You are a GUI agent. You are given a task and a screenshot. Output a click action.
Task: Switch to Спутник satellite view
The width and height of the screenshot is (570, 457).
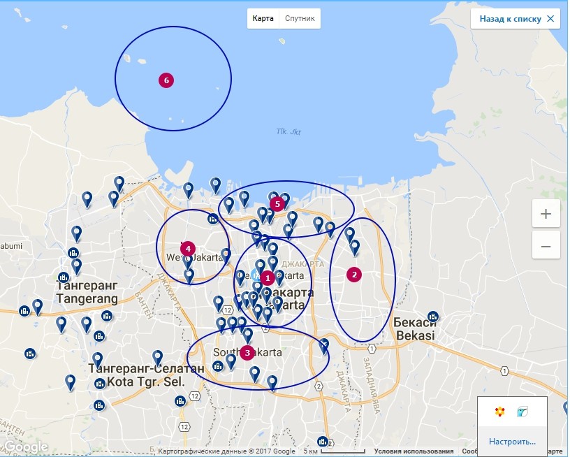tap(300, 19)
